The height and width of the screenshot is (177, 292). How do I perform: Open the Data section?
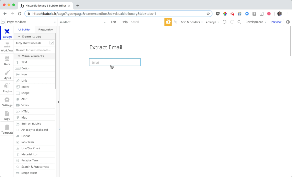[7, 61]
